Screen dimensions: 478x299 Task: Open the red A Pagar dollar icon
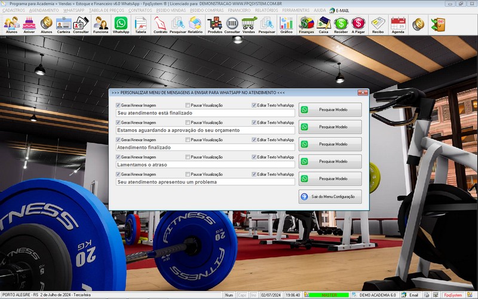(358, 25)
